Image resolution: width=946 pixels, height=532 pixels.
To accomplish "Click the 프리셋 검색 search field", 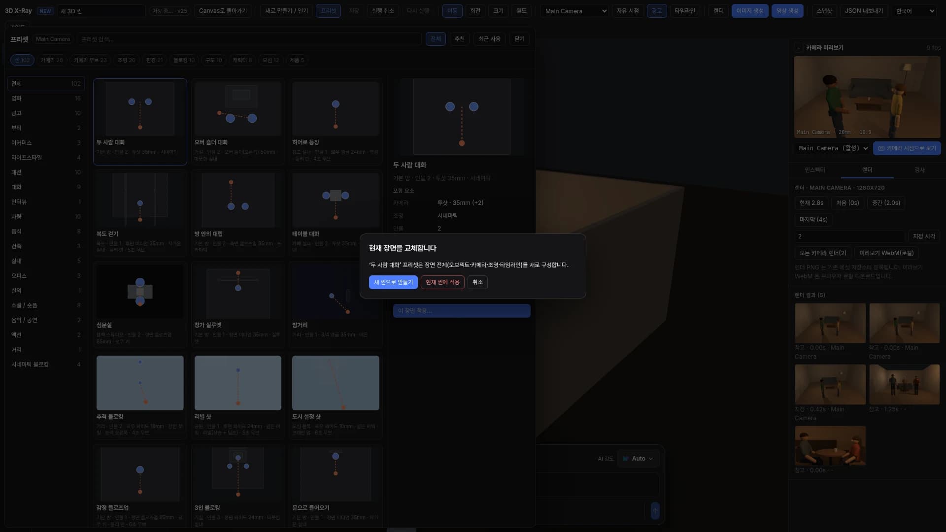I will 249,39.
